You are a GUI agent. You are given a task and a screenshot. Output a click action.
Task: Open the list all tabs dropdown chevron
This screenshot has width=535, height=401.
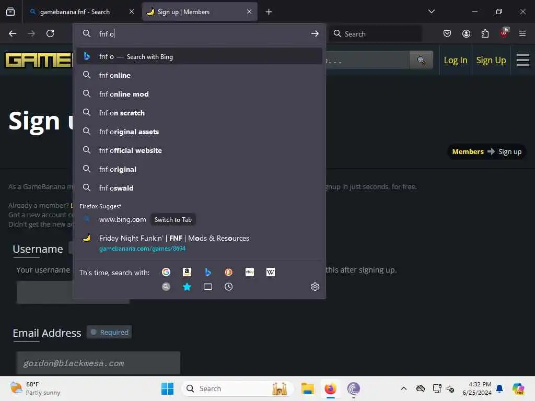[x=431, y=11]
